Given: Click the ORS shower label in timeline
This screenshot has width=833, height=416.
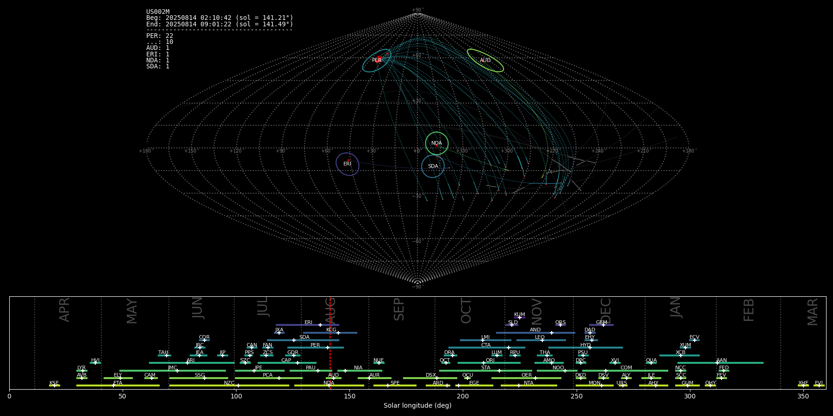Looking at the screenshot, I should [x=560, y=323].
